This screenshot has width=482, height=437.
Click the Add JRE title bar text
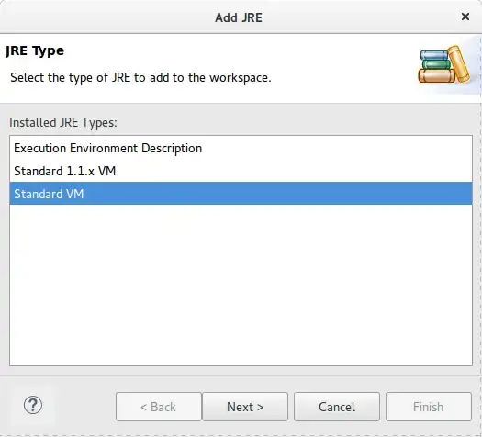[239, 17]
